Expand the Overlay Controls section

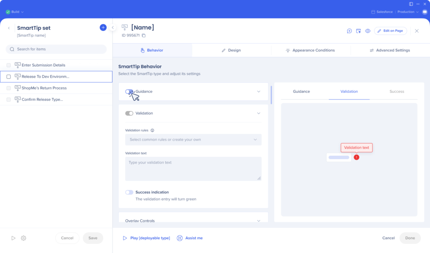[193, 220]
